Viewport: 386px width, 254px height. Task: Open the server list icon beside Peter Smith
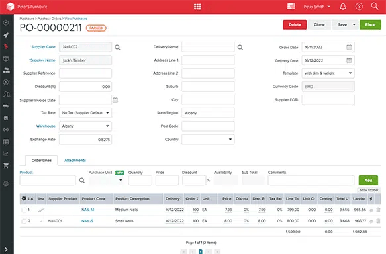click(291, 6)
